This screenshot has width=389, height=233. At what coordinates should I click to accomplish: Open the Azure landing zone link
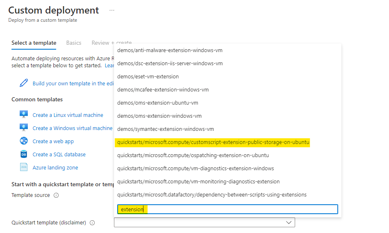click(x=55, y=168)
